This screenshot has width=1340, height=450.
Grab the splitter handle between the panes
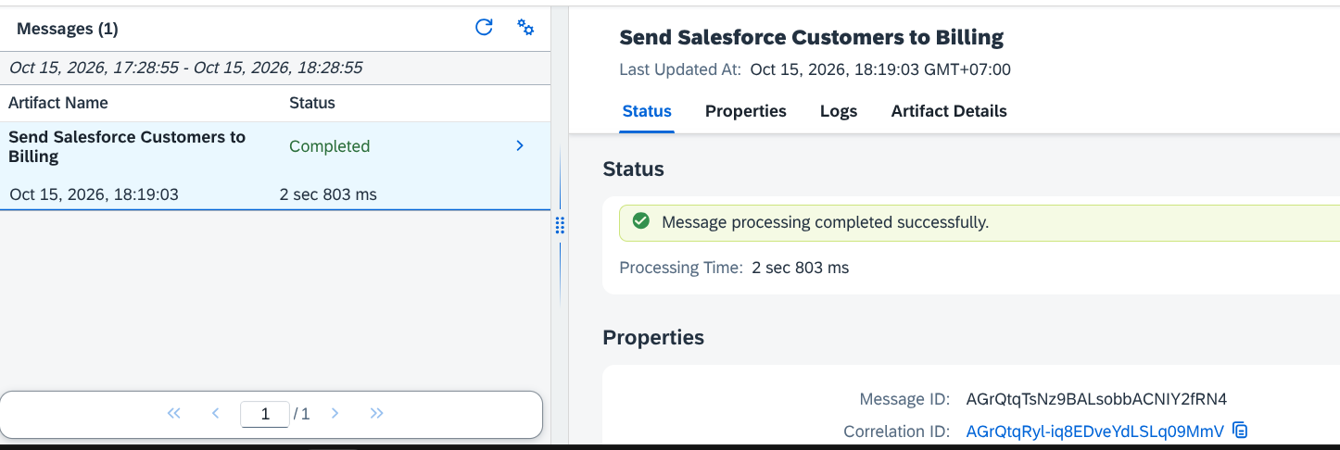pyautogui.click(x=560, y=225)
